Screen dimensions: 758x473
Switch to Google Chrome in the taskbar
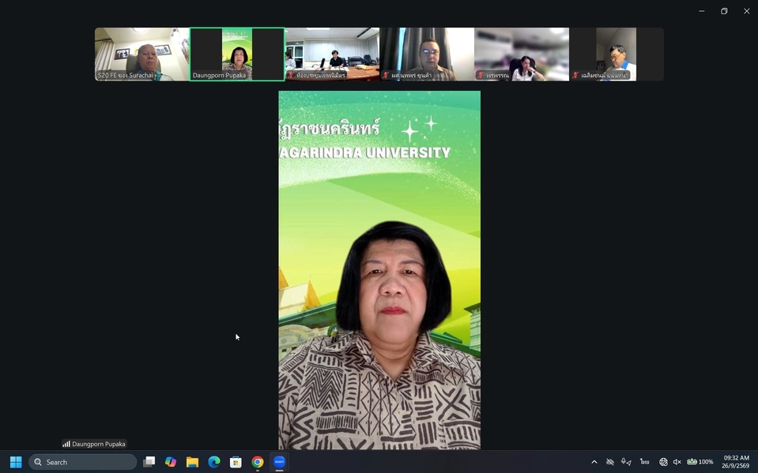258,462
